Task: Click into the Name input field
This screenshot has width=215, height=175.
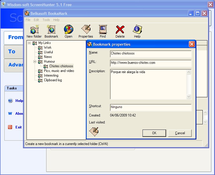Action: tap(151, 54)
